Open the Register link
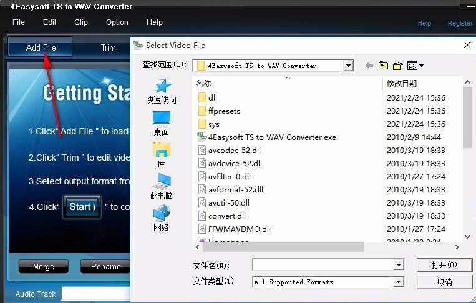This screenshot has width=476, height=303. [x=460, y=23]
